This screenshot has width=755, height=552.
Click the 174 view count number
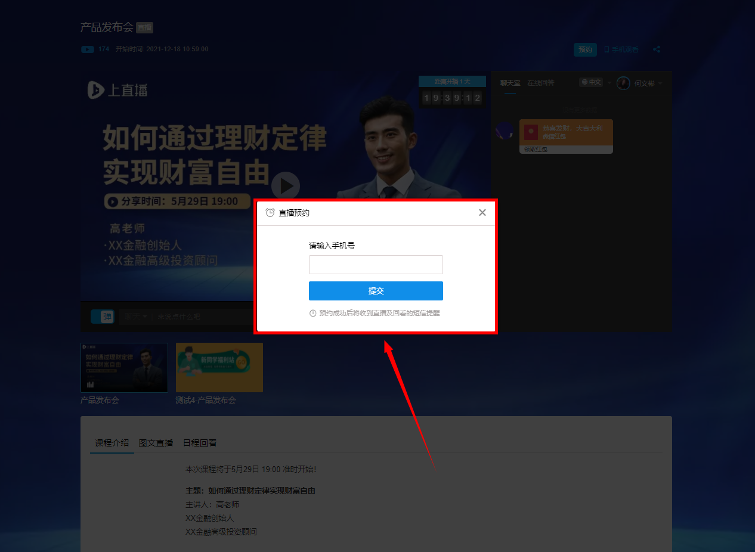tap(104, 49)
